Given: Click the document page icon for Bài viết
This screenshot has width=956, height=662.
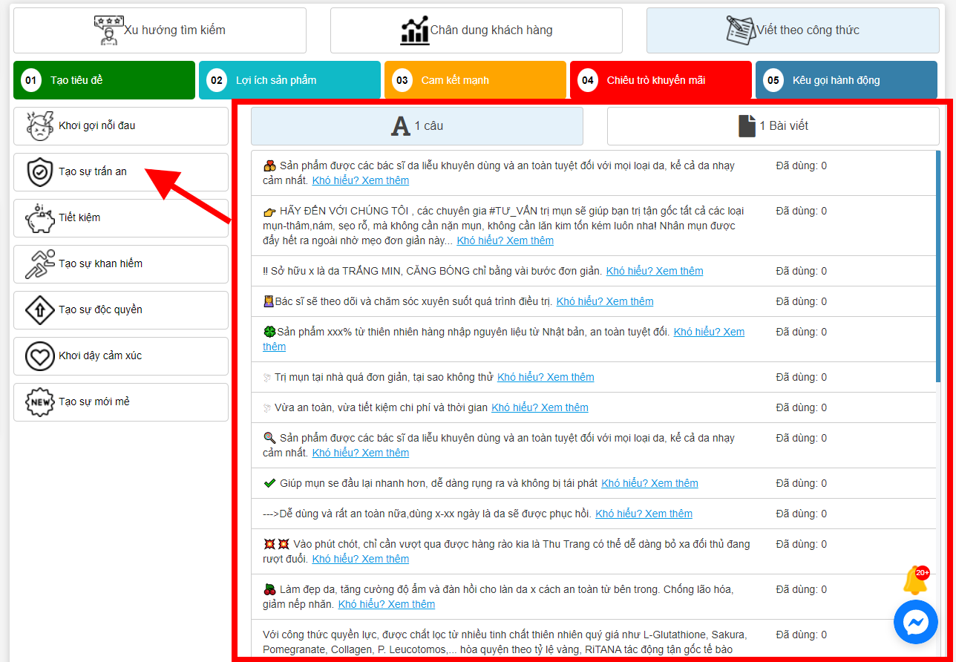Looking at the screenshot, I should coord(747,126).
